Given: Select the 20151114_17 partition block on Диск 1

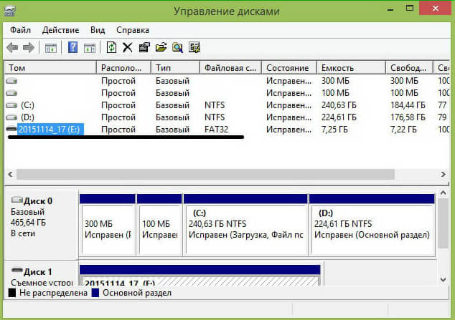Looking at the screenshot, I should tap(200, 276).
